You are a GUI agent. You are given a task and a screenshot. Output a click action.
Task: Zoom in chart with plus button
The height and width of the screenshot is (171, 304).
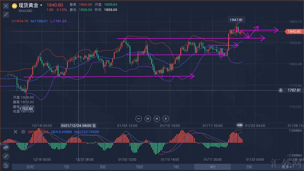tap(166, 119)
